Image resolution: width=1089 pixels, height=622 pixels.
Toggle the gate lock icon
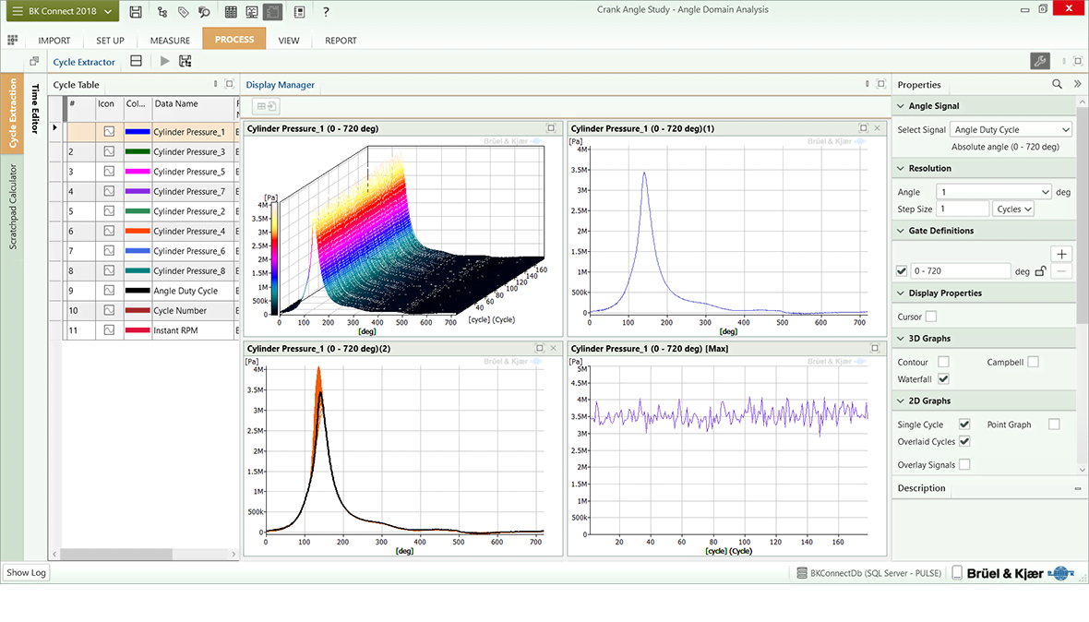point(1040,271)
